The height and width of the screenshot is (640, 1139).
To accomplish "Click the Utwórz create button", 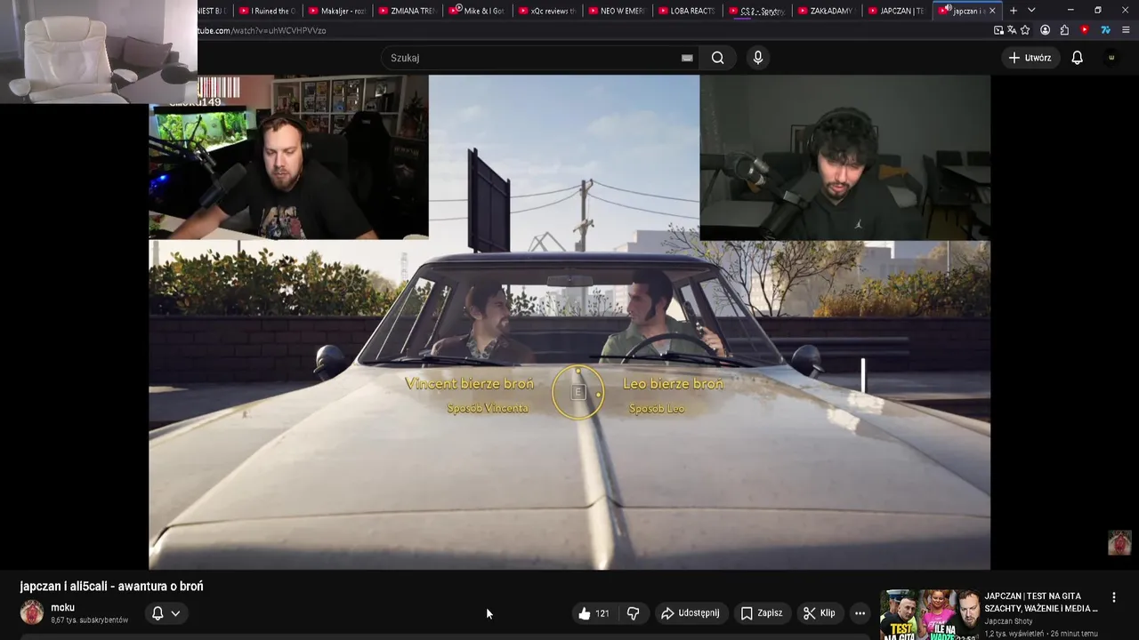I will click(x=1030, y=58).
